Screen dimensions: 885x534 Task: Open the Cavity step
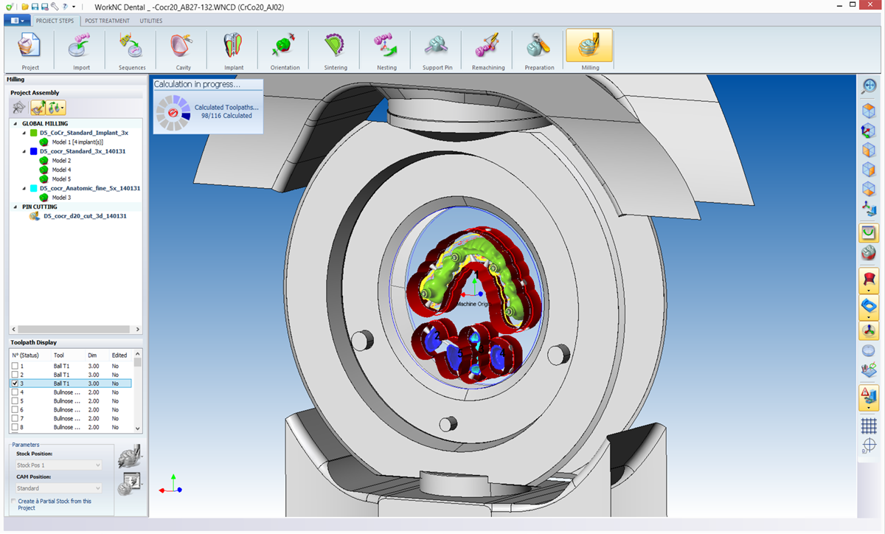click(x=183, y=50)
